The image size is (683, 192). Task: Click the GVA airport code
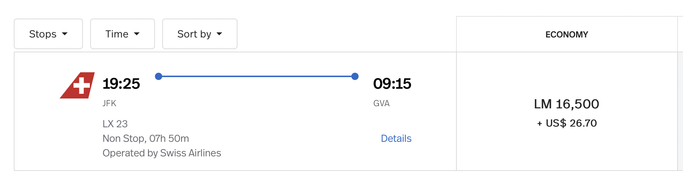pos(382,103)
